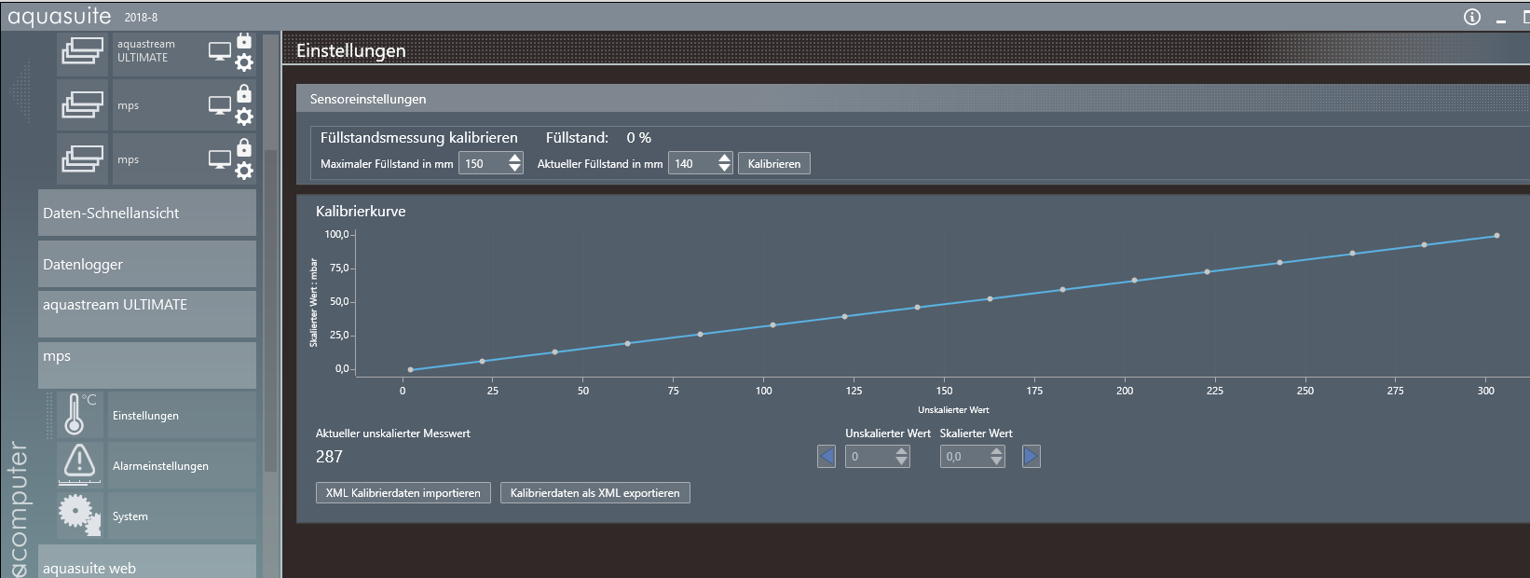
Task: Open the thermometer Einstellungen icon
Action: point(75,415)
